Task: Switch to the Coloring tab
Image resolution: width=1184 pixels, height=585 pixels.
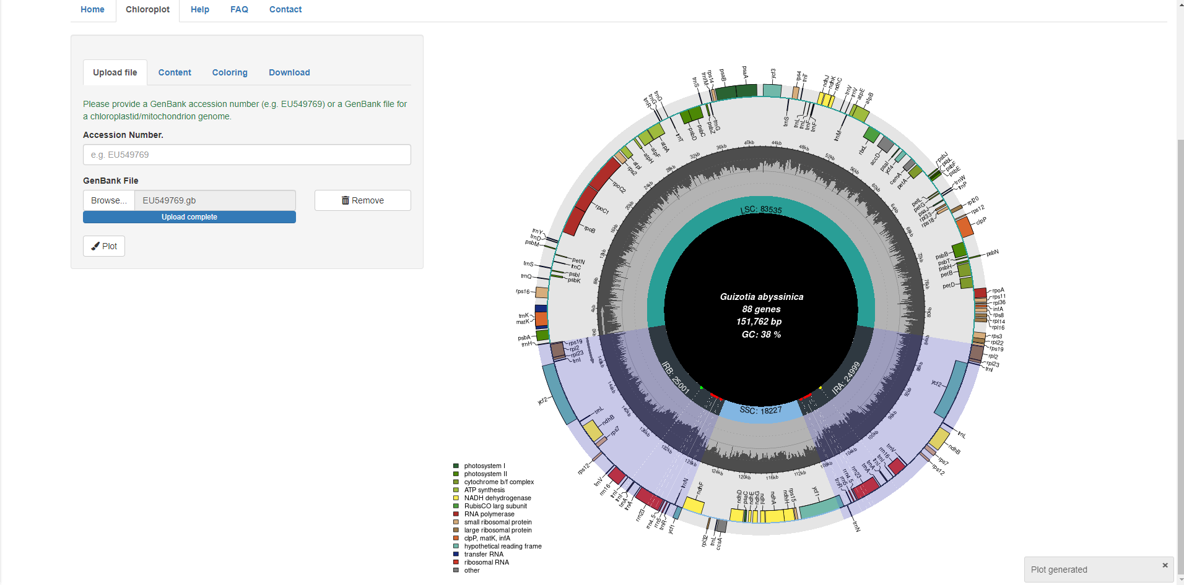Action: tap(230, 72)
